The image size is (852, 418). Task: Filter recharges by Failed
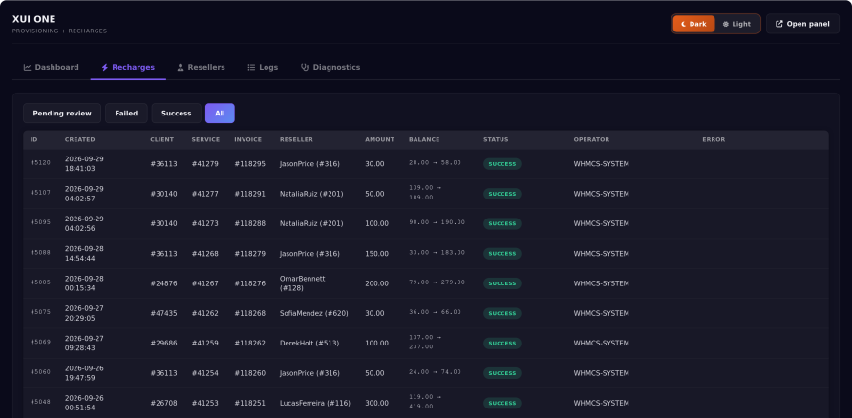point(126,114)
